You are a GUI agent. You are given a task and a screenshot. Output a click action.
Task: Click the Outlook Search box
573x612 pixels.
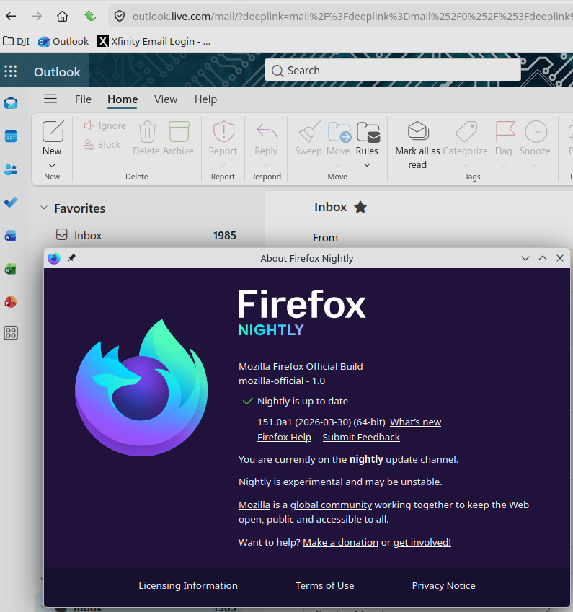pyautogui.click(x=393, y=71)
